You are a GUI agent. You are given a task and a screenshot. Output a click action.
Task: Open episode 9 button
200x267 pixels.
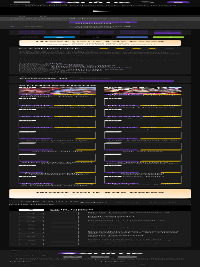(134, 33)
